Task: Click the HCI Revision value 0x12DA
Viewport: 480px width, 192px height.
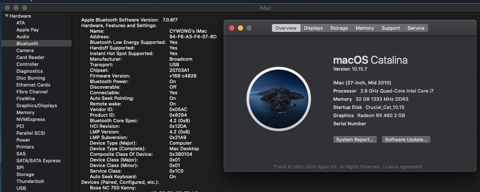Action: pyautogui.click(x=178, y=126)
